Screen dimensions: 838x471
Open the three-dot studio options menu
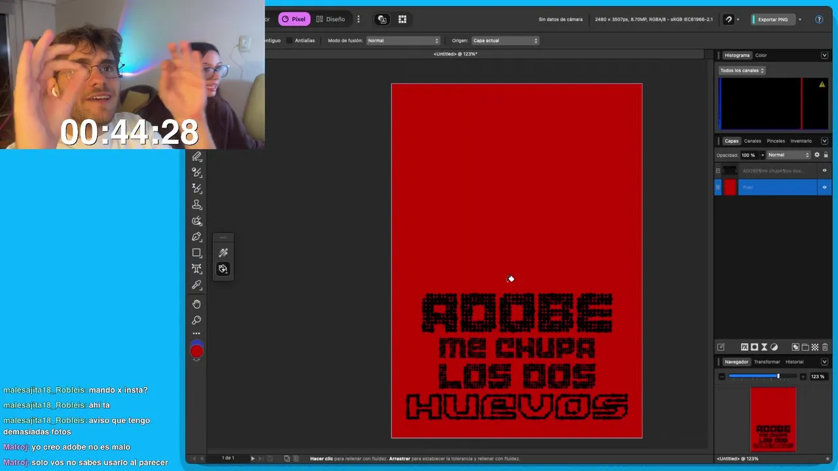click(358, 19)
